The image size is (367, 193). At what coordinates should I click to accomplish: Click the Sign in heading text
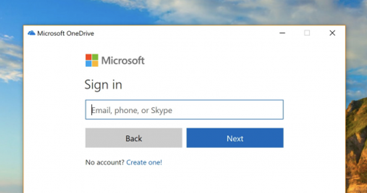click(103, 85)
